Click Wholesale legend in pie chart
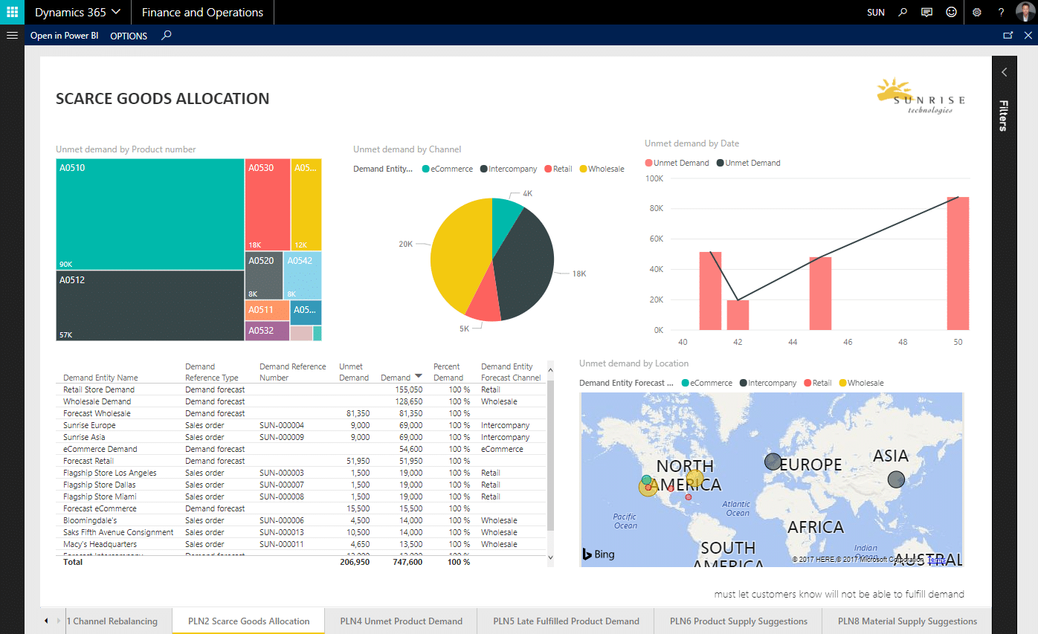 click(602, 169)
